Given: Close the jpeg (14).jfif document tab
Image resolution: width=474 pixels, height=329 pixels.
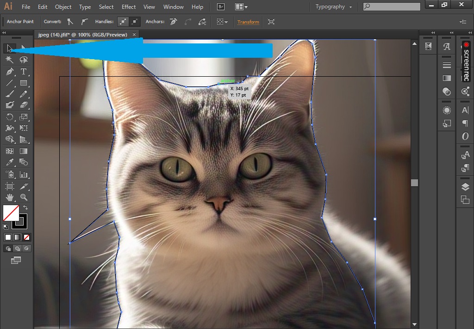Looking at the screenshot, I should pos(134,35).
